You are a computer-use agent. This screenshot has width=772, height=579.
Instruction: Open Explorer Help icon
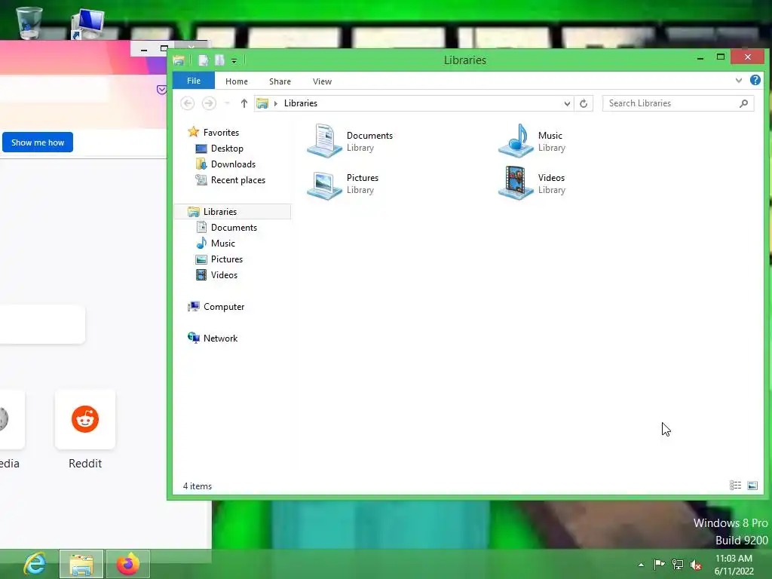pos(755,80)
